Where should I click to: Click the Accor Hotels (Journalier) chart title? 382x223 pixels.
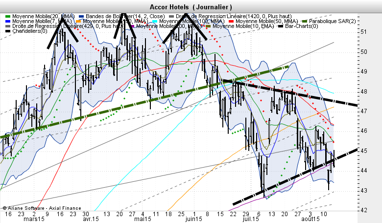[x=191, y=7]
